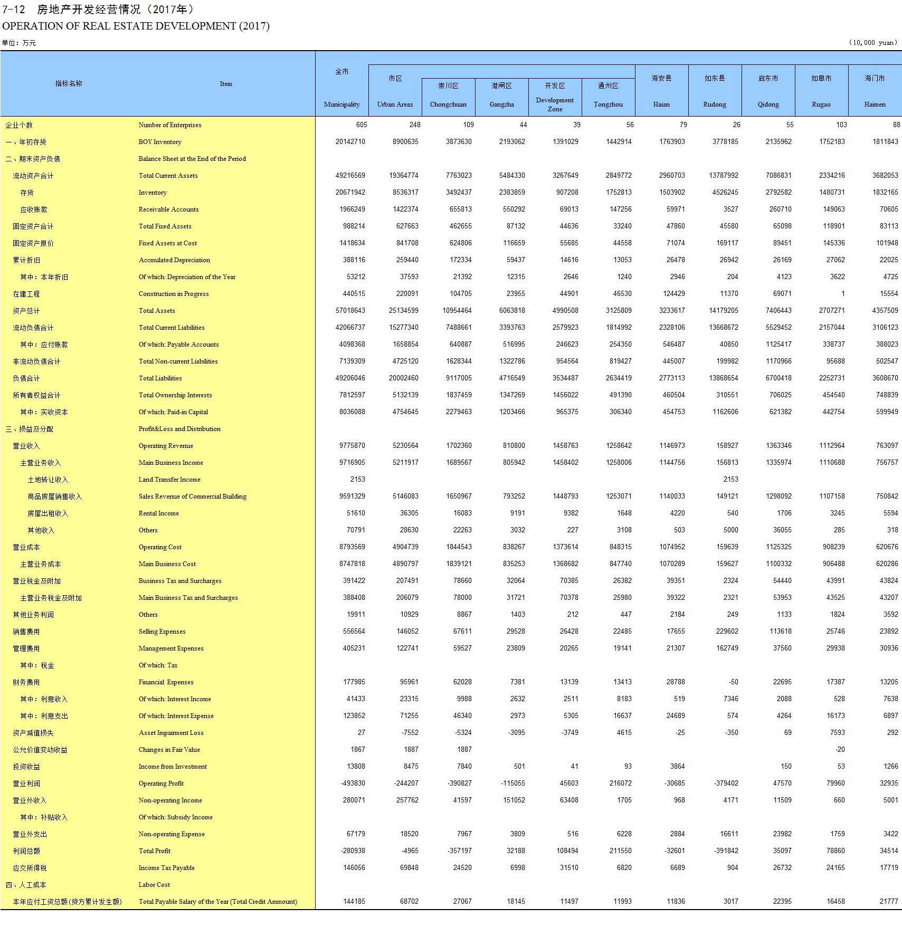Screen dimensions: 902x927
Task: Click the Operating Revenue row label
Action: (x=166, y=446)
